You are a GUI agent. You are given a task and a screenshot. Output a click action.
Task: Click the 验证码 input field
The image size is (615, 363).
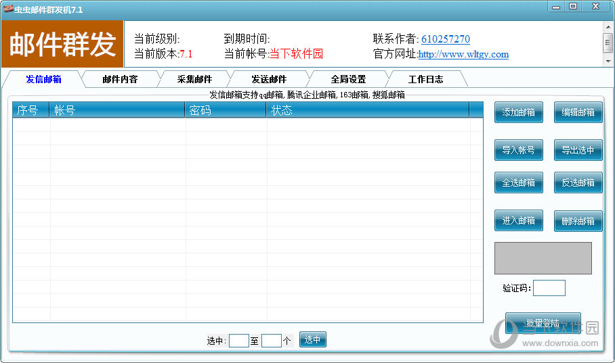pyautogui.click(x=549, y=288)
